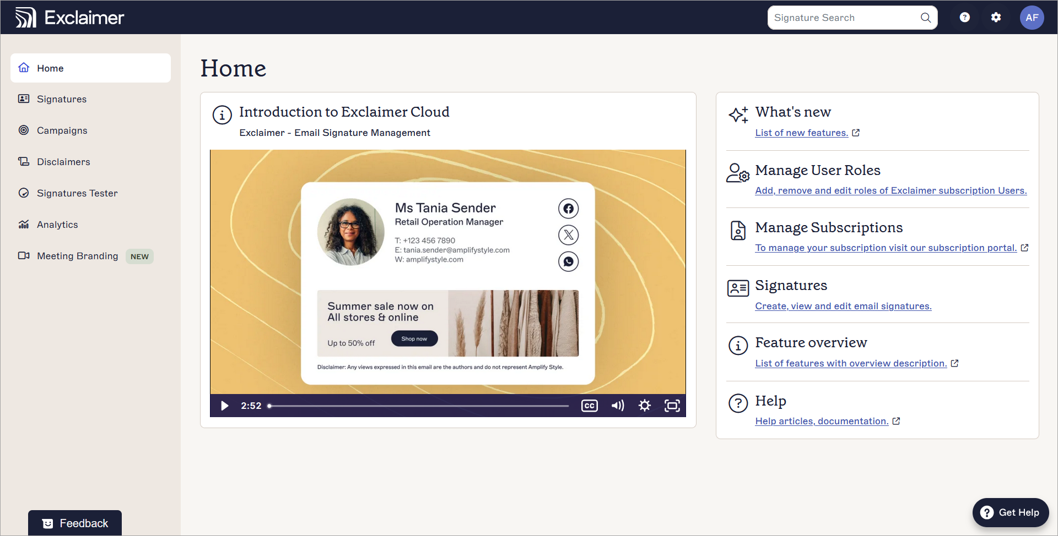This screenshot has width=1058, height=536.
Task: Mute the video volume
Action: pyautogui.click(x=617, y=406)
